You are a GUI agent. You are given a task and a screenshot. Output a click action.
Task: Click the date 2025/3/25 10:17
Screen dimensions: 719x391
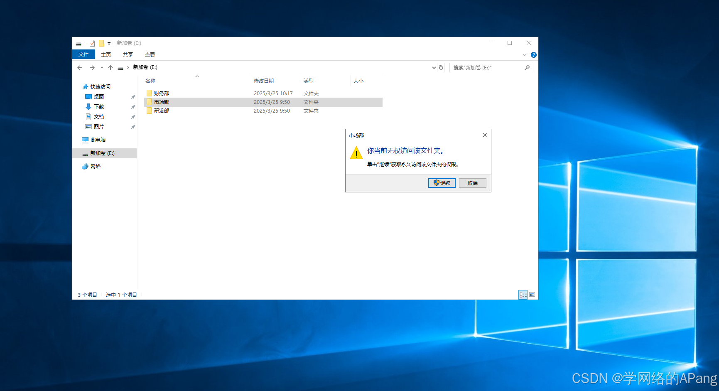point(273,93)
